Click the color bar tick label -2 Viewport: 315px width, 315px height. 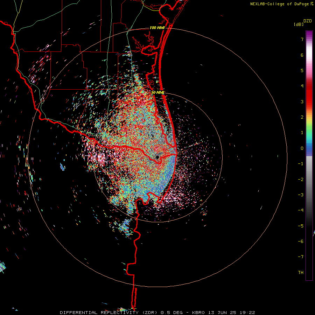tap(301, 180)
